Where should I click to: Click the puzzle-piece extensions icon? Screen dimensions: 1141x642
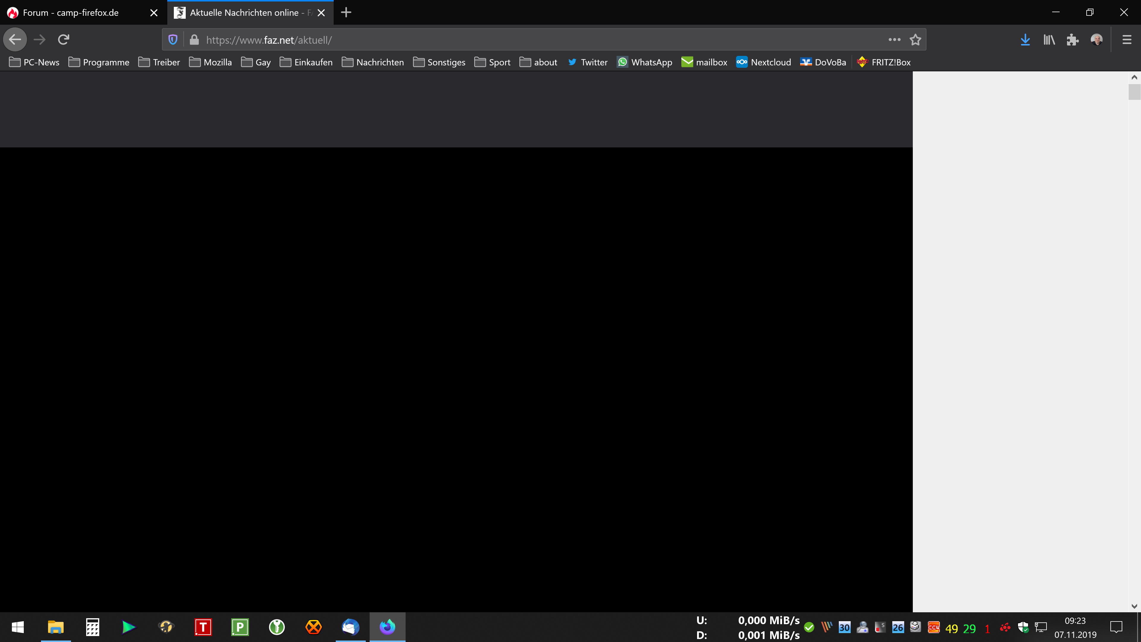click(1072, 40)
